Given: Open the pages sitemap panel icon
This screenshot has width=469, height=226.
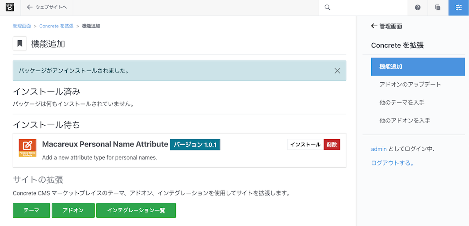Looking at the screenshot, I should pyautogui.click(x=438, y=8).
